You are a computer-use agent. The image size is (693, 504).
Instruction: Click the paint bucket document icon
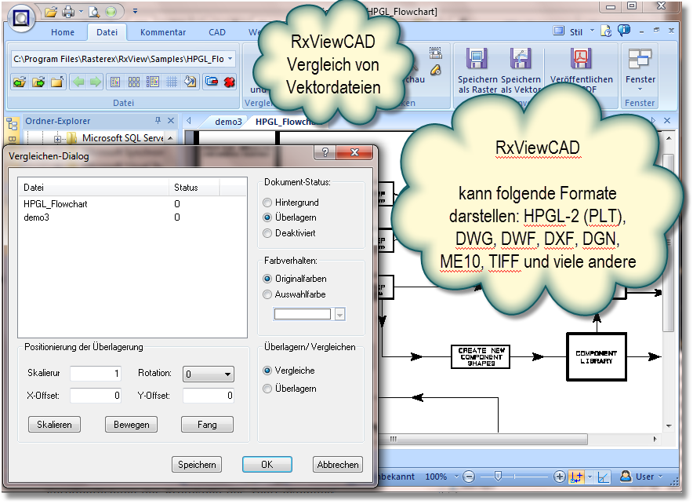click(x=190, y=82)
